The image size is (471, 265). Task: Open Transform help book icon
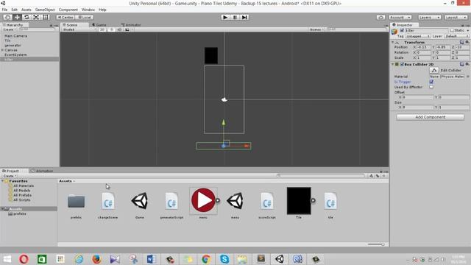coord(462,43)
